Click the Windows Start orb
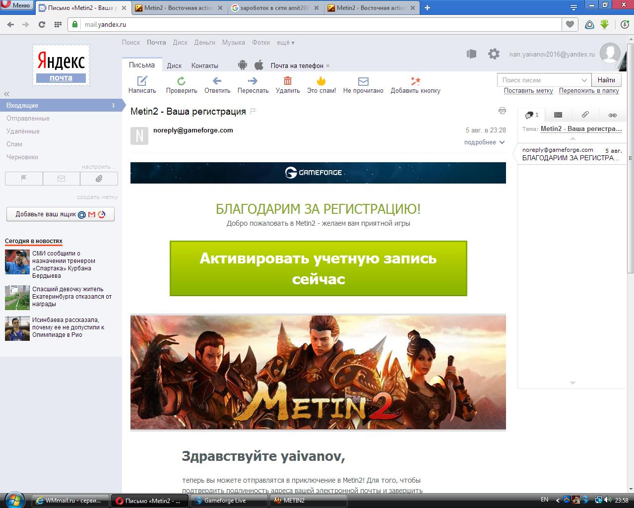This screenshot has width=634, height=508. [14, 499]
